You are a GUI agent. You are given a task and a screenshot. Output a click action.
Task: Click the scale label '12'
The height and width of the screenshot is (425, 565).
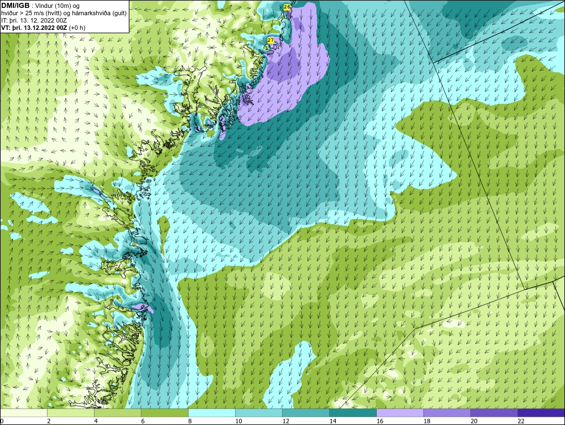tap(286, 421)
